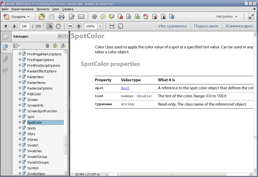The image size is (258, 177).
Task: Click the page number field 196
Action: 25,26
